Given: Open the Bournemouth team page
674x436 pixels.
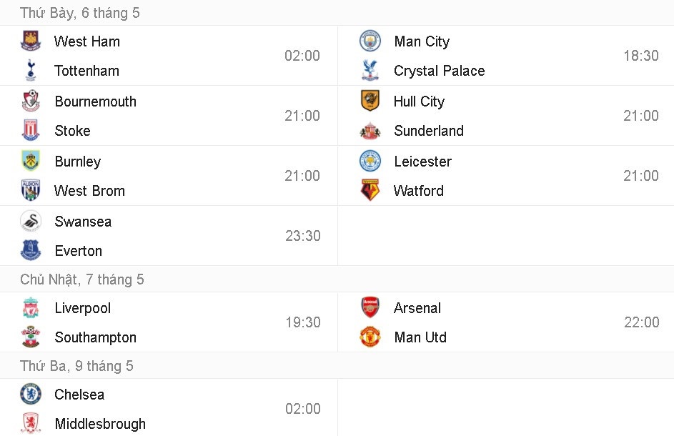Looking at the screenshot, I should click(95, 101).
